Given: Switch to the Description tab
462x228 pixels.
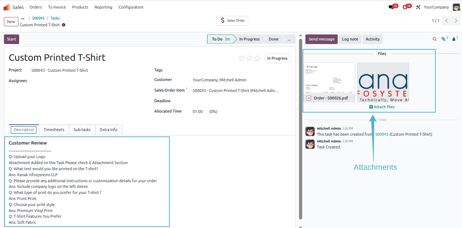Looking at the screenshot, I should coord(24,130).
